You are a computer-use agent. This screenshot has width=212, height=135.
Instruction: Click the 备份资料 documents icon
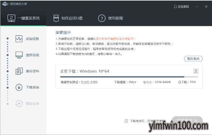coord(19,71)
